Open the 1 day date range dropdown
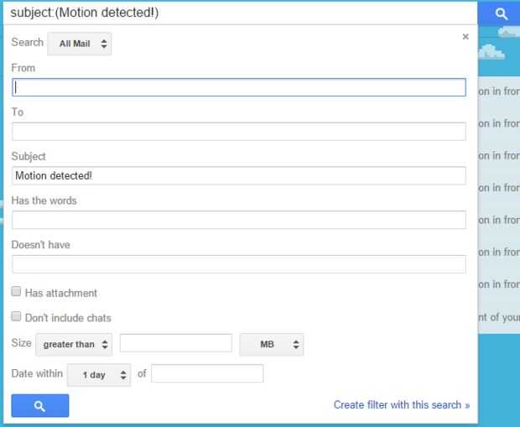 pyautogui.click(x=99, y=375)
